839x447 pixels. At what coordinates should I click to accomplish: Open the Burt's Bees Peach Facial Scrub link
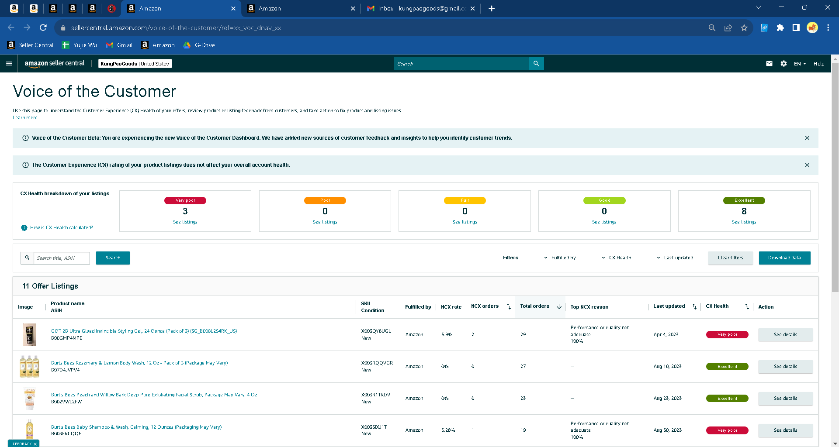point(154,395)
